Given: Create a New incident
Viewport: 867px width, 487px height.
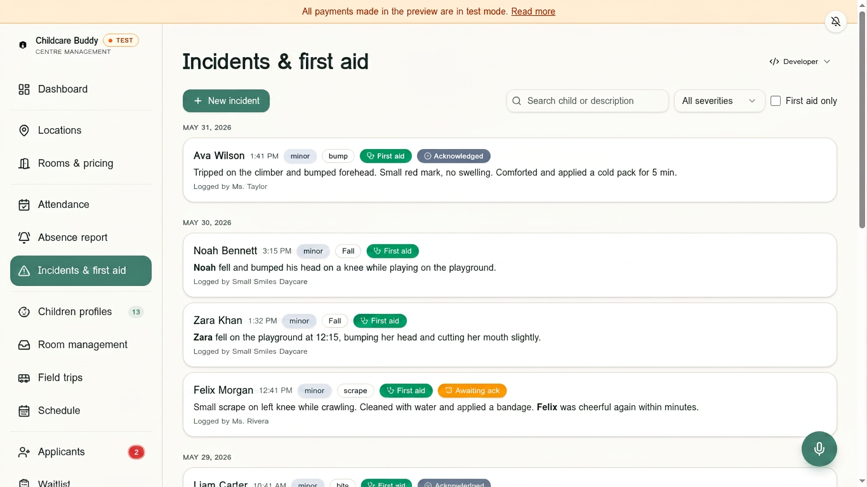Looking at the screenshot, I should pos(226,101).
